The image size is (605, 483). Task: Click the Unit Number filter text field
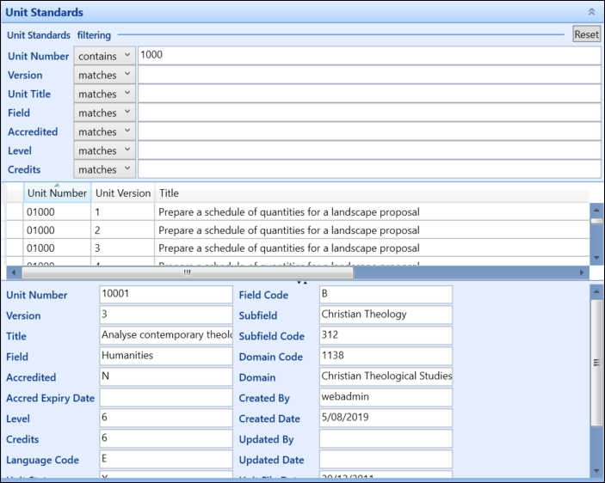368,55
